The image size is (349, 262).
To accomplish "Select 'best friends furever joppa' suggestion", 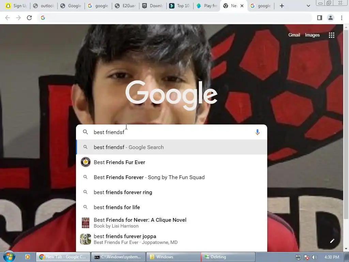I will [x=171, y=239].
